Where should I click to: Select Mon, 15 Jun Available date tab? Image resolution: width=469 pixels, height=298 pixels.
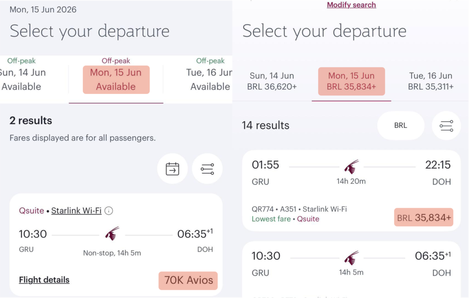click(x=116, y=79)
